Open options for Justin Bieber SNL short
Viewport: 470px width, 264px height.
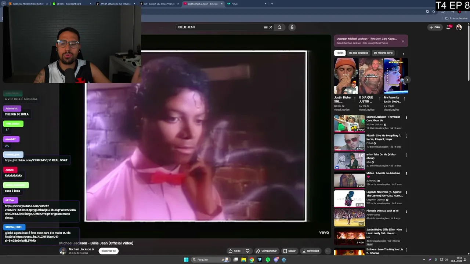click(x=355, y=99)
